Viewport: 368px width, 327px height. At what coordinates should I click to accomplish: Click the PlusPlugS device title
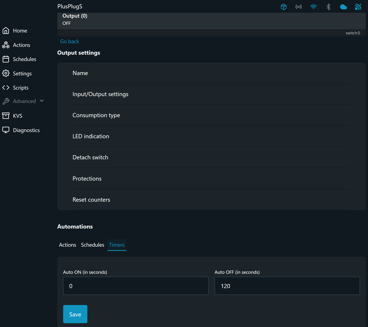coord(70,6)
